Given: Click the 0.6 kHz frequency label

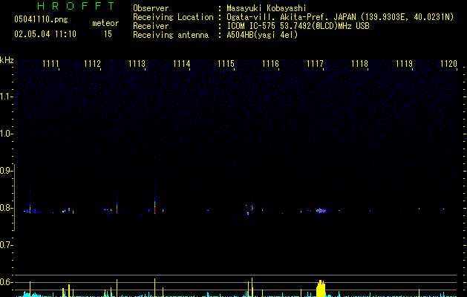Looking at the screenshot, I should (6, 282).
